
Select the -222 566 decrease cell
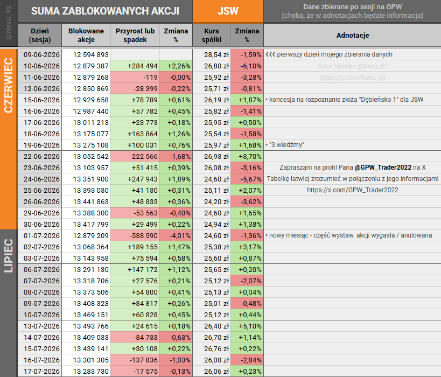tap(135, 156)
